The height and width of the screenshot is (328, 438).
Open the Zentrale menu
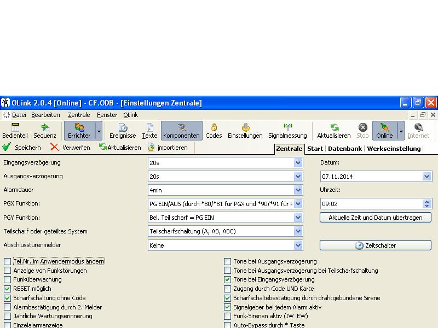(x=79, y=115)
